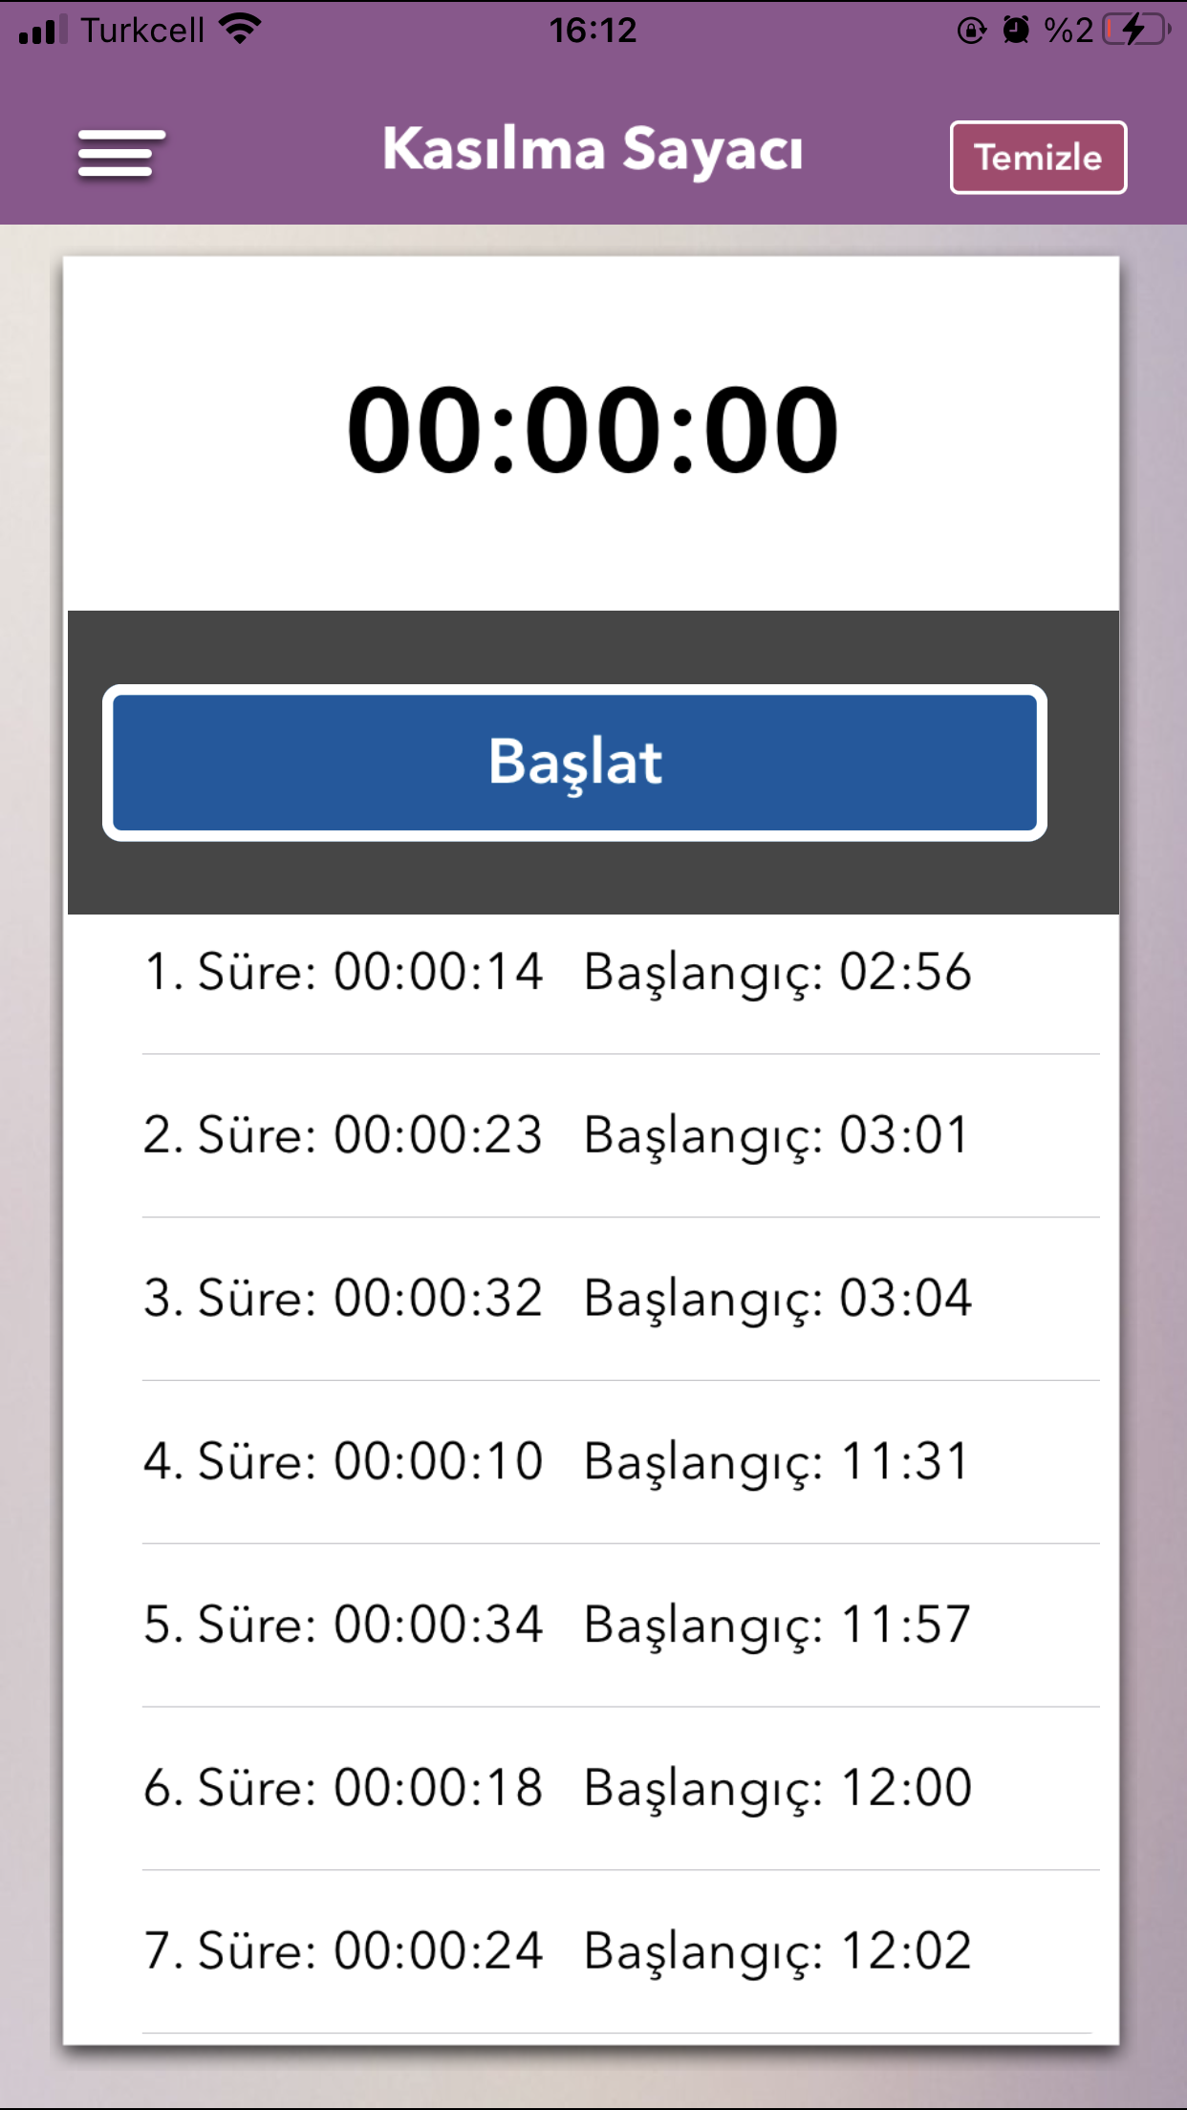Tap the rotation lock status icon
The width and height of the screenshot is (1187, 2110).
point(971,31)
